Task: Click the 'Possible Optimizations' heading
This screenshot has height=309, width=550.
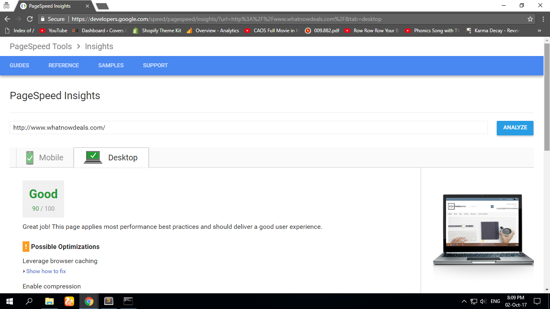Action: (65, 247)
